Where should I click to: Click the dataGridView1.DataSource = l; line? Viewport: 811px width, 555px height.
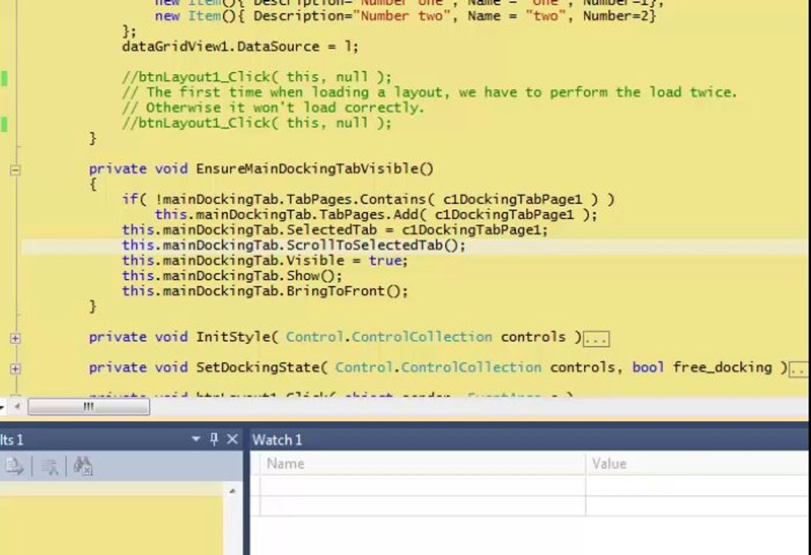pos(240,46)
